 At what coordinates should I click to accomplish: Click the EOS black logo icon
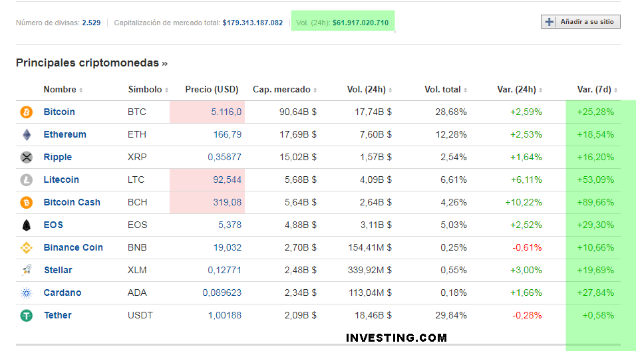27,225
